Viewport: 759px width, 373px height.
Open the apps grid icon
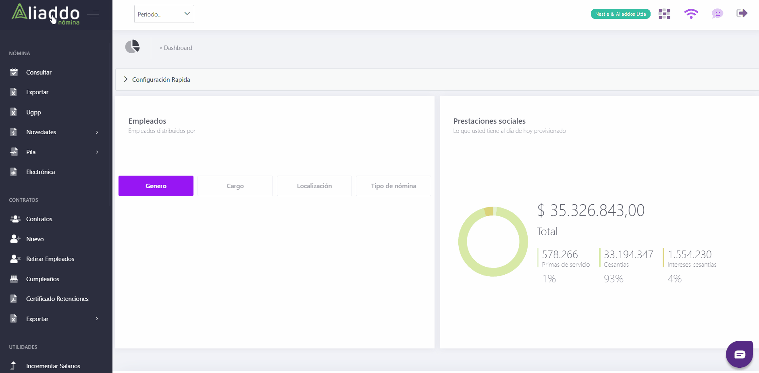click(x=664, y=14)
